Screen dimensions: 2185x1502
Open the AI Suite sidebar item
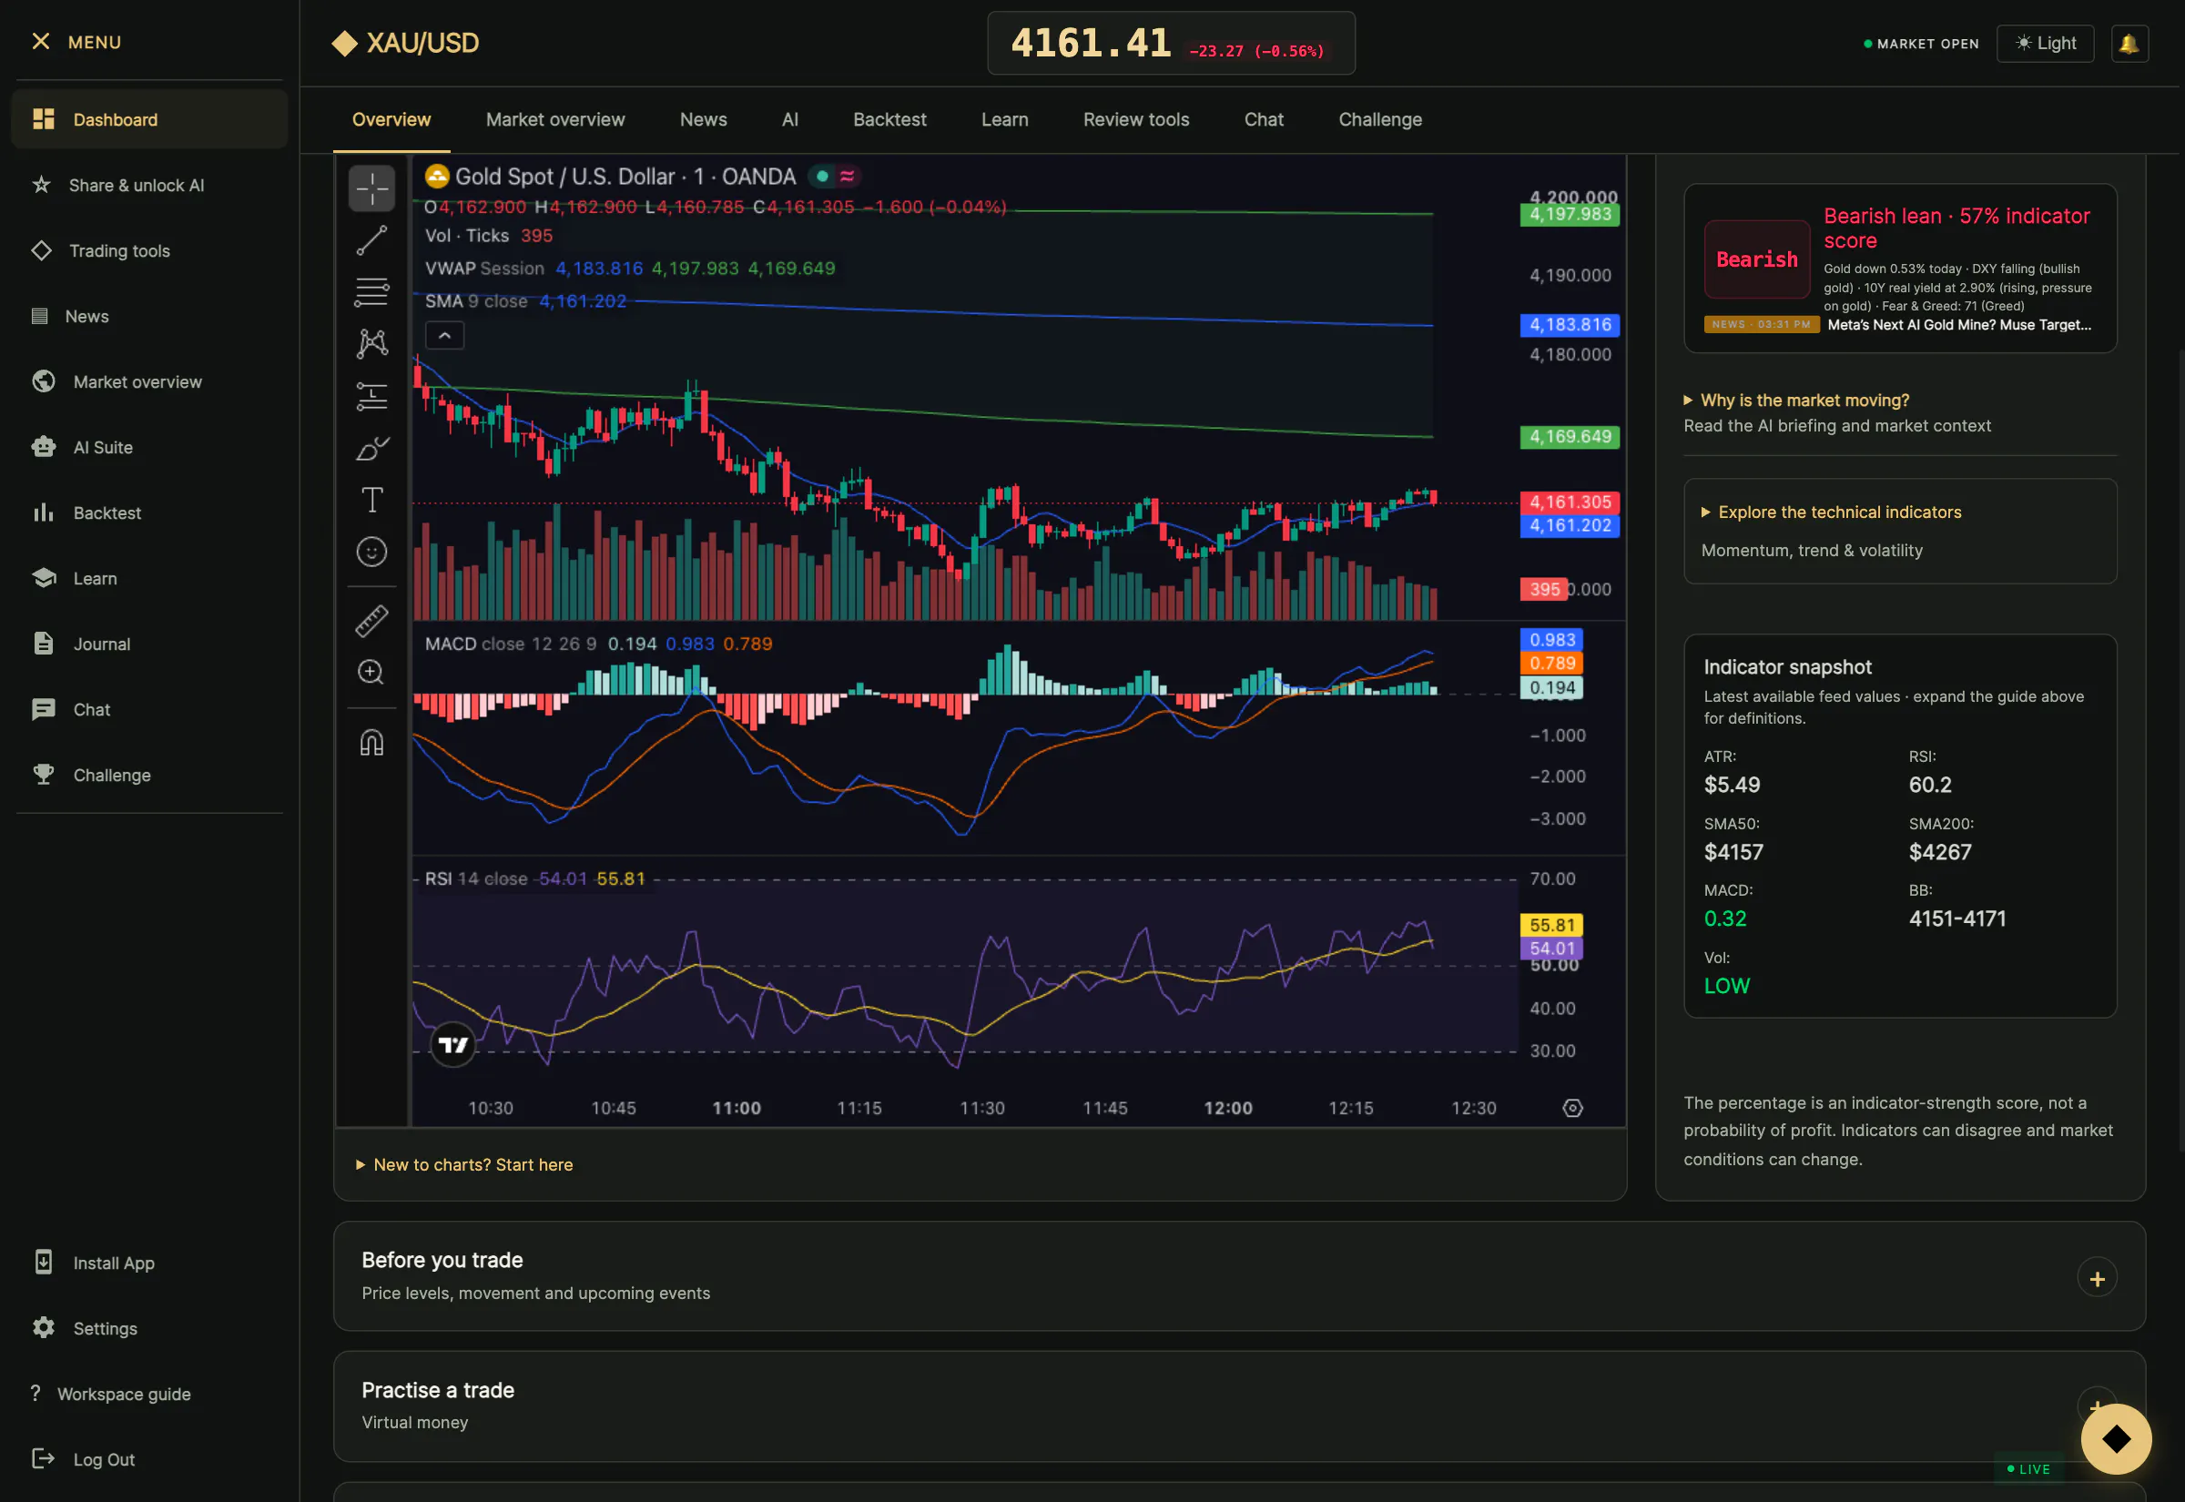pyautogui.click(x=149, y=447)
